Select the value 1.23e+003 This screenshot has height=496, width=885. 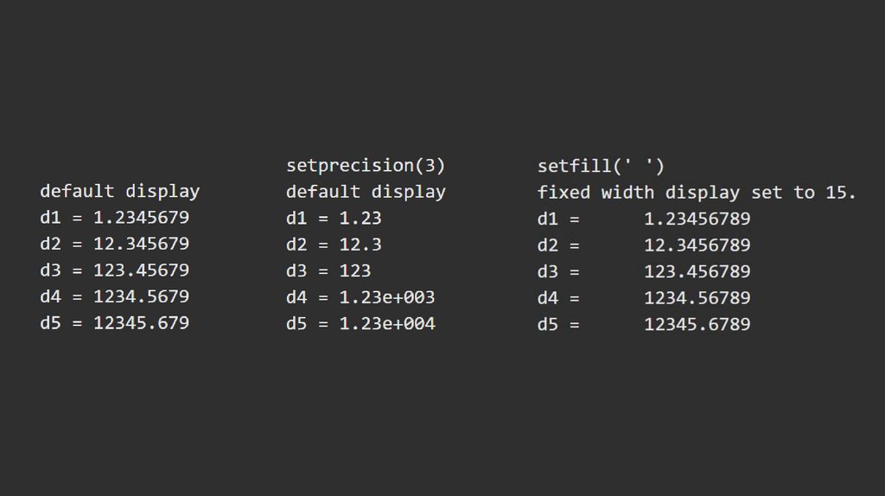tap(387, 297)
